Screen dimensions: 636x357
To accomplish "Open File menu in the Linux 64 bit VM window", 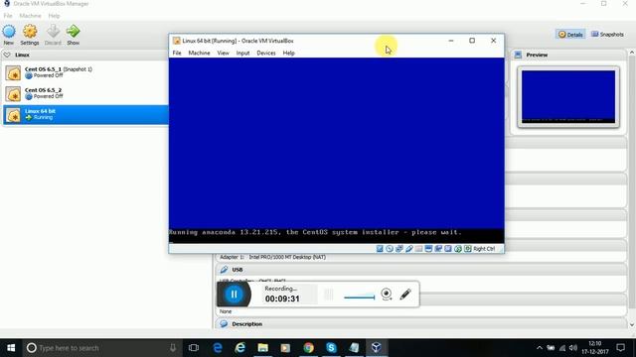I will pos(177,53).
